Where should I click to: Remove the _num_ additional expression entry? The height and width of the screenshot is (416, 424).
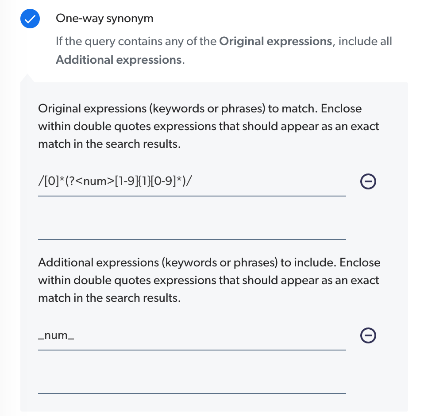click(368, 335)
